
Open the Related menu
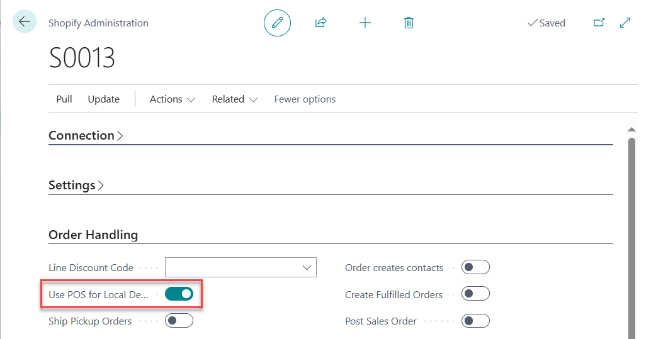(234, 99)
